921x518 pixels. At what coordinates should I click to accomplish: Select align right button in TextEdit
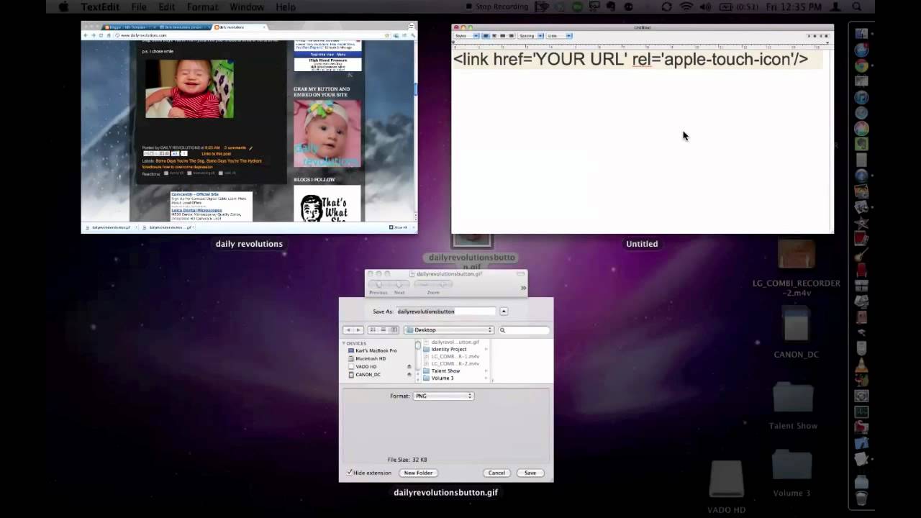pyautogui.click(x=511, y=35)
